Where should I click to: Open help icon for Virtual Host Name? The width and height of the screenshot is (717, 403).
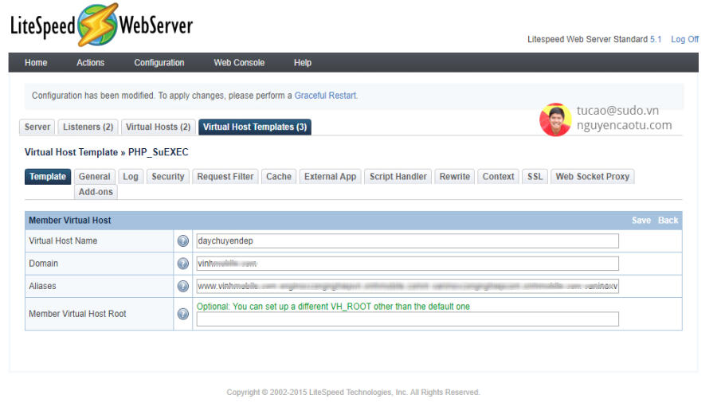point(183,241)
